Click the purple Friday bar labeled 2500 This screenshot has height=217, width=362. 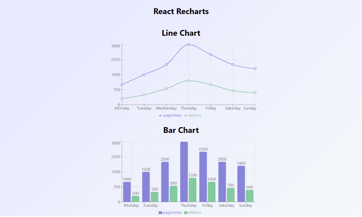point(203,177)
